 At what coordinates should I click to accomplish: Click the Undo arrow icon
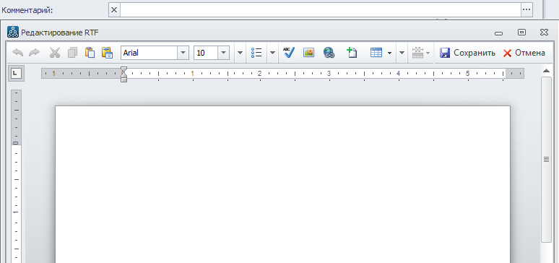(x=18, y=53)
